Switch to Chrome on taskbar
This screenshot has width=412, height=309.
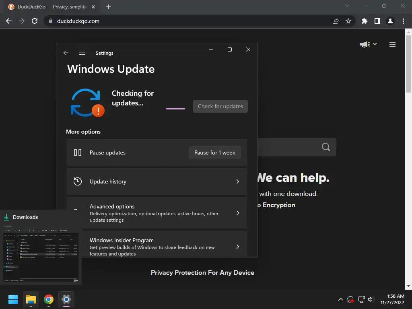point(49,299)
